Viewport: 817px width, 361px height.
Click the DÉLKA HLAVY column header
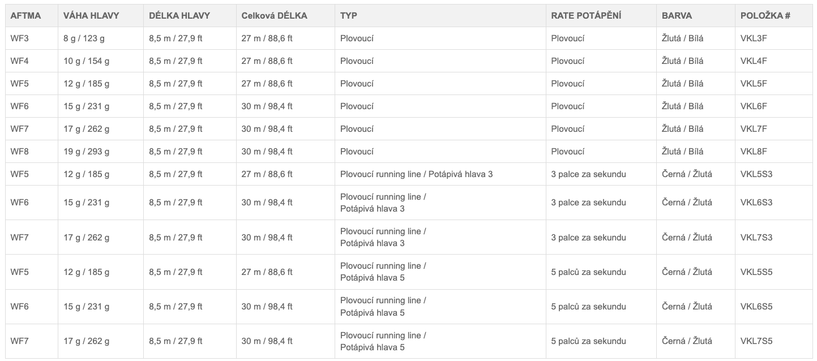(179, 16)
